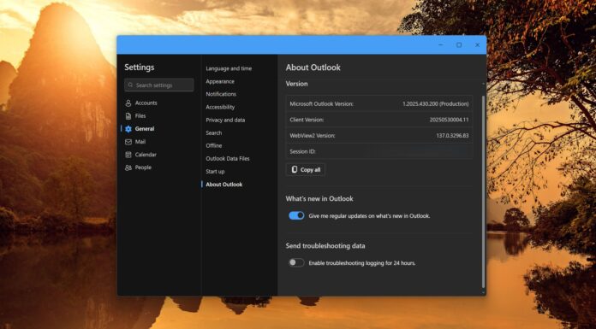596x329 pixels.
Task: Click the Mail envelope icon
Action: click(128, 142)
